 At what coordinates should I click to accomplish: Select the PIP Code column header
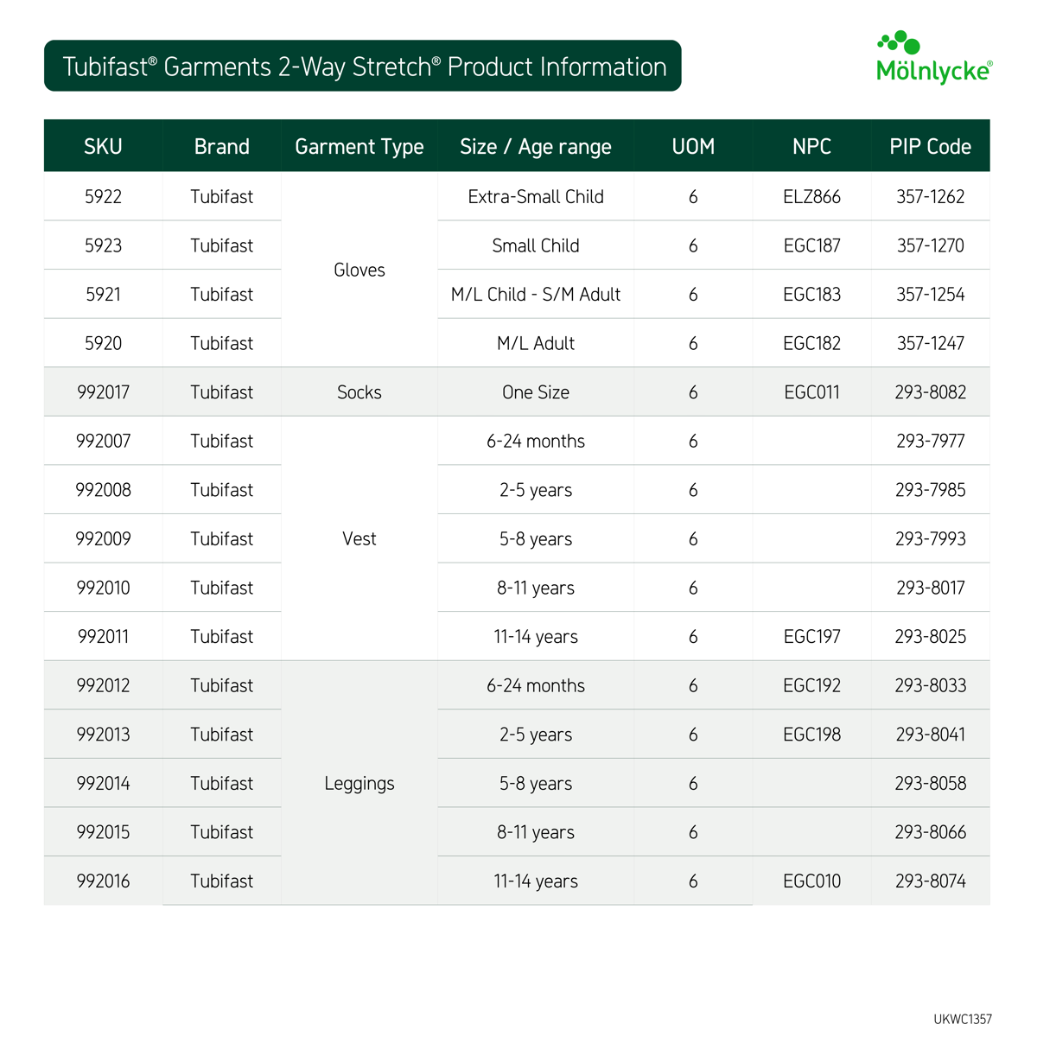coord(930,147)
